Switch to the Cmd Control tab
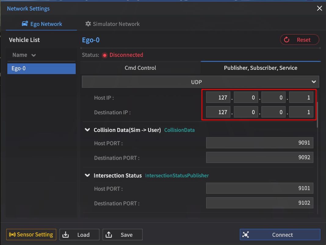This screenshot has width=326, height=245. pos(140,68)
